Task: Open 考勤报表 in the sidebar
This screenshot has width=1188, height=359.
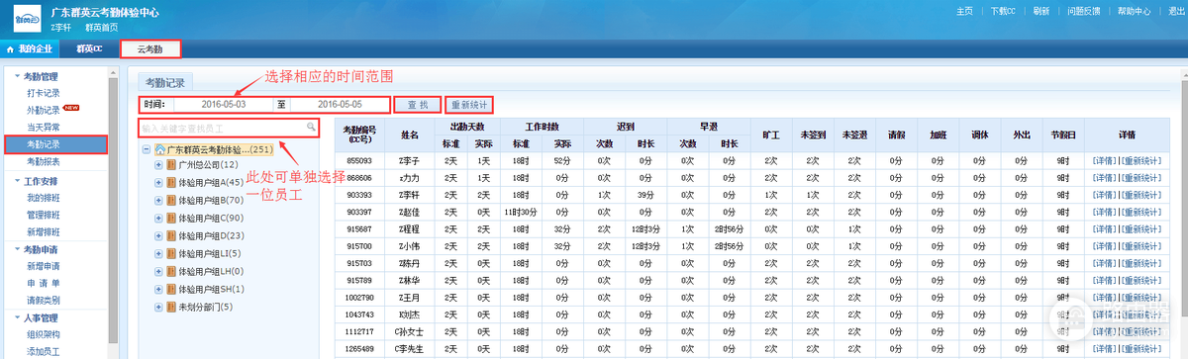Action: coord(44,161)
